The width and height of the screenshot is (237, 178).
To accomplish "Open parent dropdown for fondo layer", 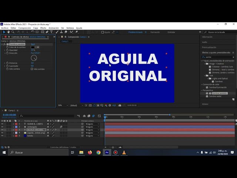I will click(x=92, y=136).
